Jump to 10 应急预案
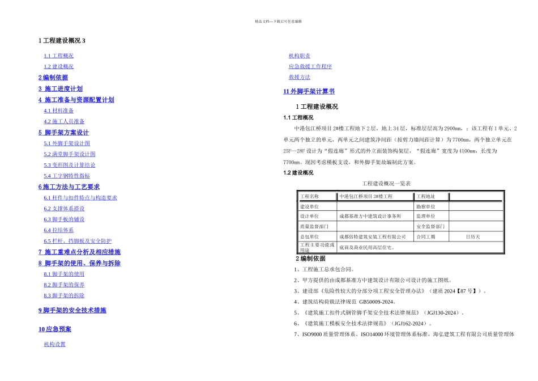This screenshot has height=381, width=538. coord(55,329)
